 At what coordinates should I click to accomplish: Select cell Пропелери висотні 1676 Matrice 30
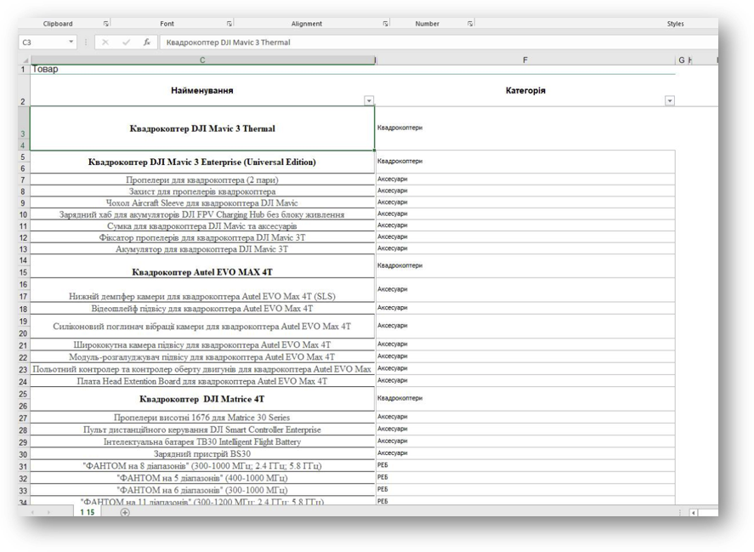point(202,418)
